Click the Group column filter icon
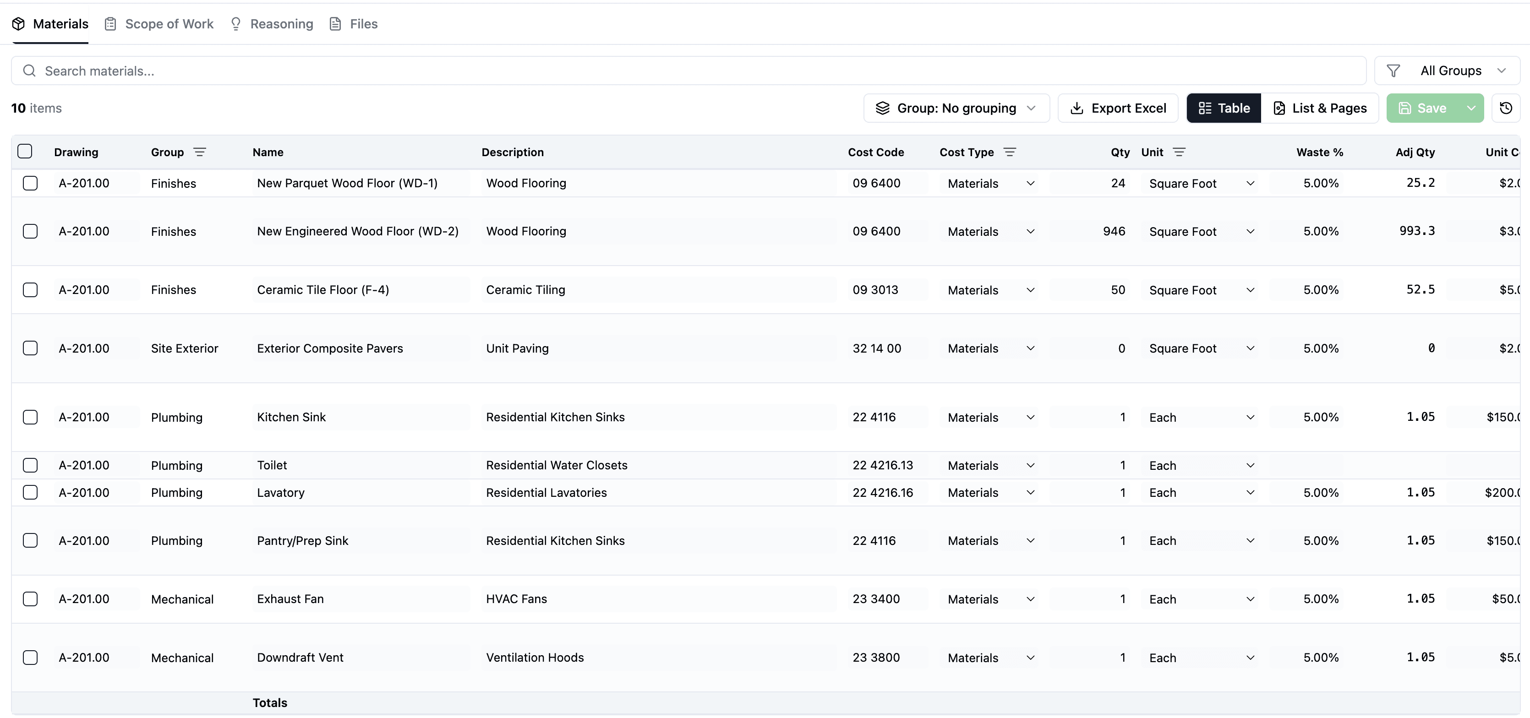Screen dimensions: 1530x718 pos(200,152)
